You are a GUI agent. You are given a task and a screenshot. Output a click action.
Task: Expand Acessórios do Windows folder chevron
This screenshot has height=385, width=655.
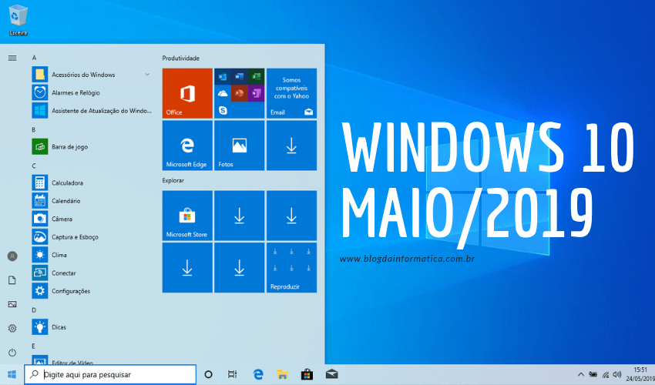pos(147,75)
